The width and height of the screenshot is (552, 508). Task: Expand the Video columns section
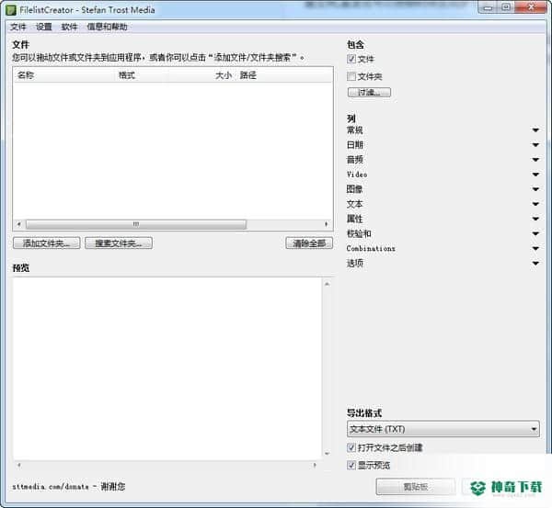535,175
